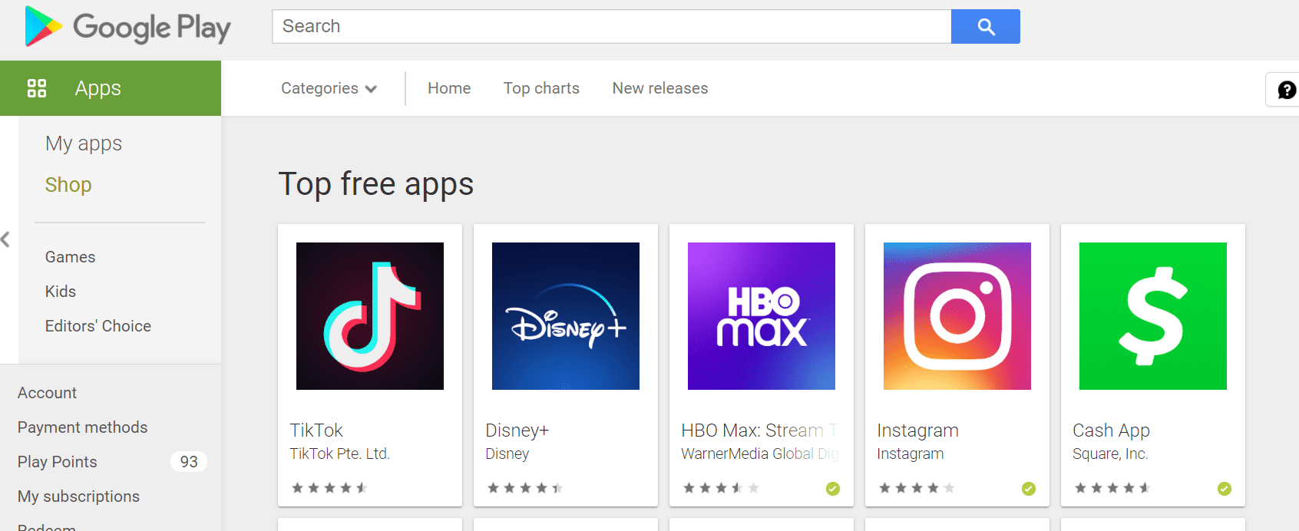Click the installed checkmark on Cash App card

(1225, 489)
